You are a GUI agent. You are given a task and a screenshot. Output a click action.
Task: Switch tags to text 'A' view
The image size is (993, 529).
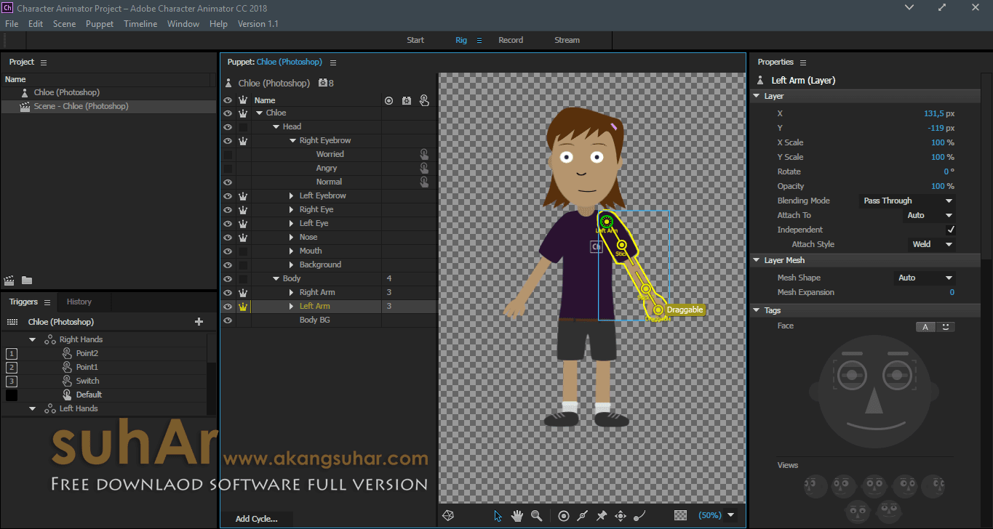925,327
